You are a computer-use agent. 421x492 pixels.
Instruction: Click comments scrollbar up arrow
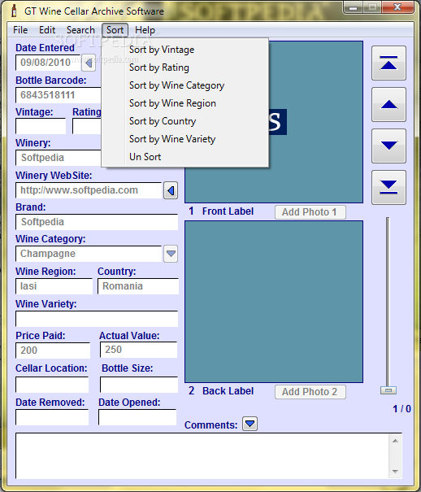[395, 441]
